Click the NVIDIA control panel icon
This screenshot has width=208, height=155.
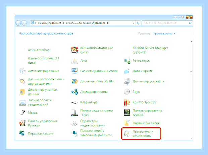tap(127, 112)
